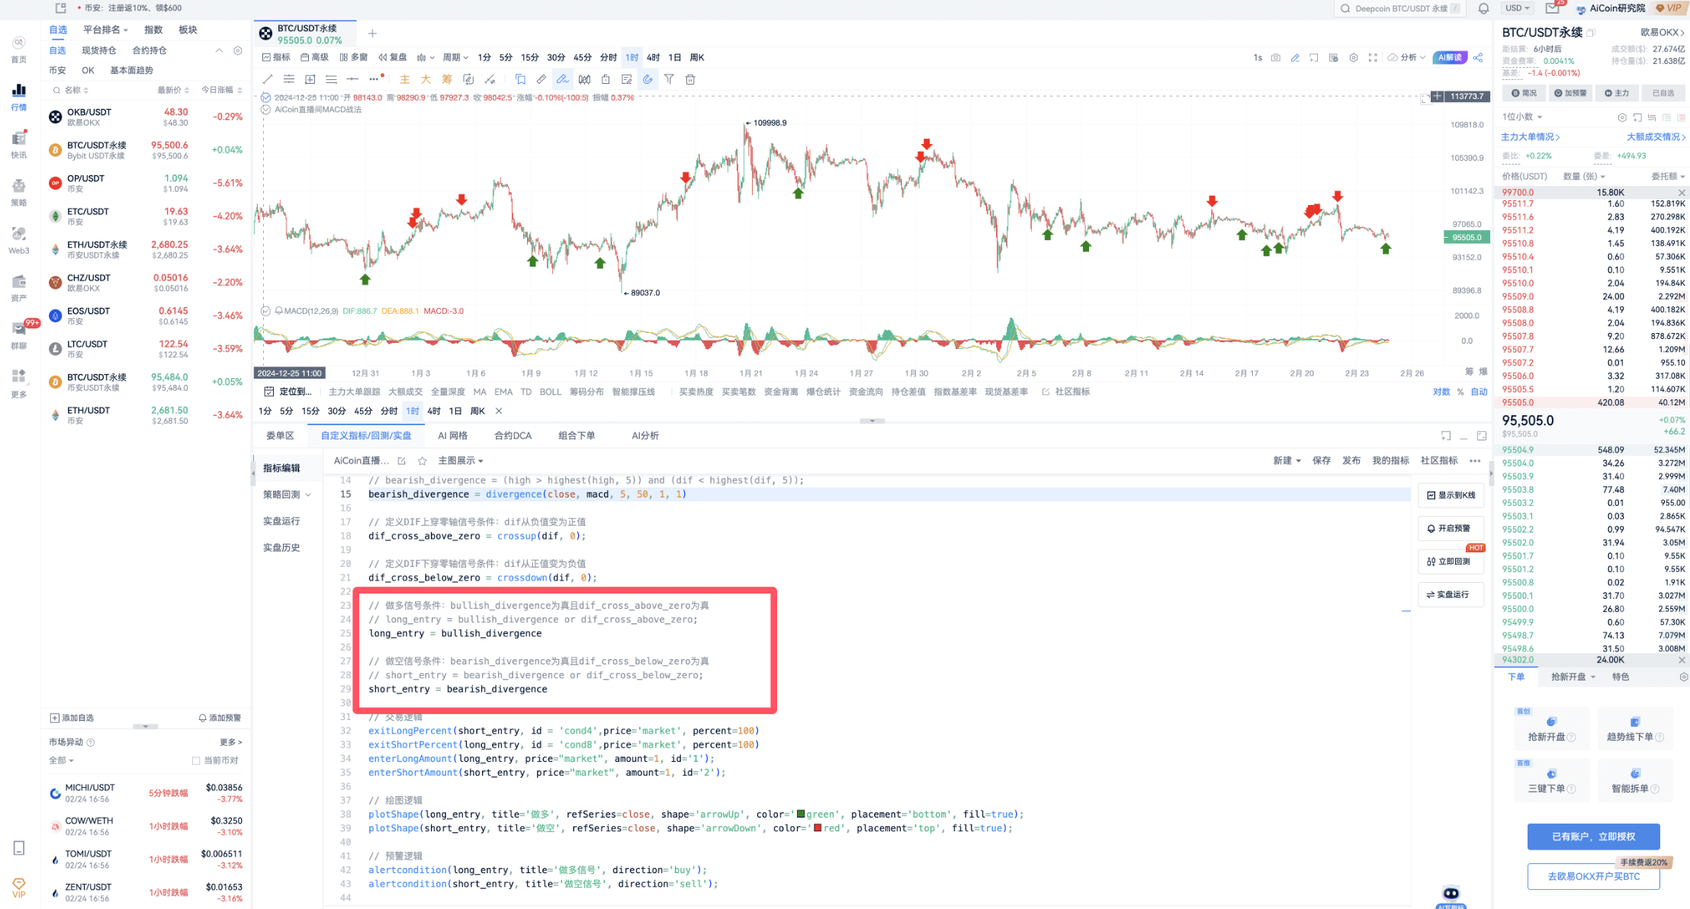Select OP/USDT row in watchlist
1690x909 pixels.
(x=146, y=184)
